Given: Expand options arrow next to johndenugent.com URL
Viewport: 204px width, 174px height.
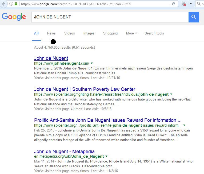Looking at the screenshot, I should click(92, 63).
